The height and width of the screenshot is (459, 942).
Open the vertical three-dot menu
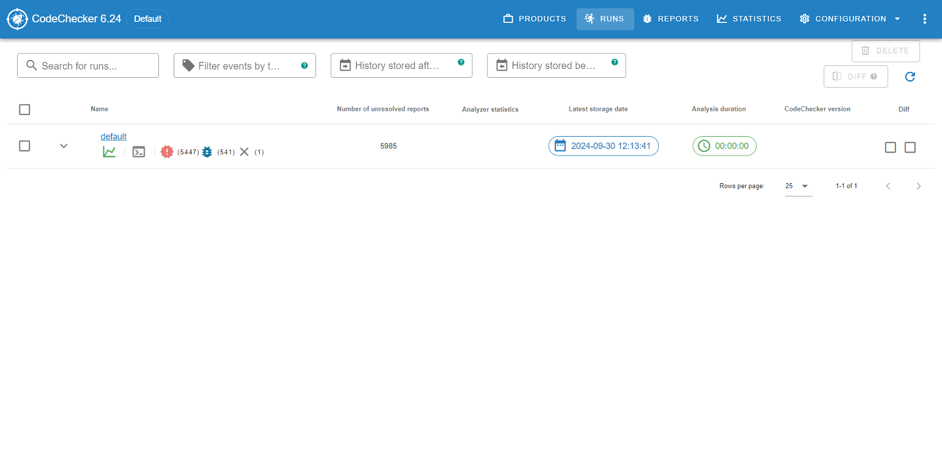(924, 19)
